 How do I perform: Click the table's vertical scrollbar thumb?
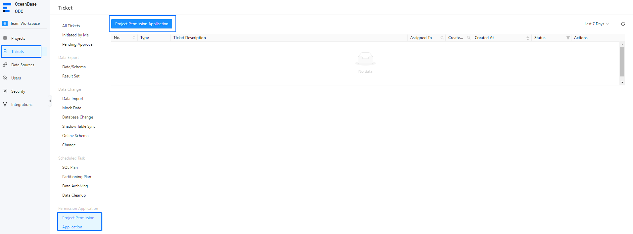tap(622, 62)
